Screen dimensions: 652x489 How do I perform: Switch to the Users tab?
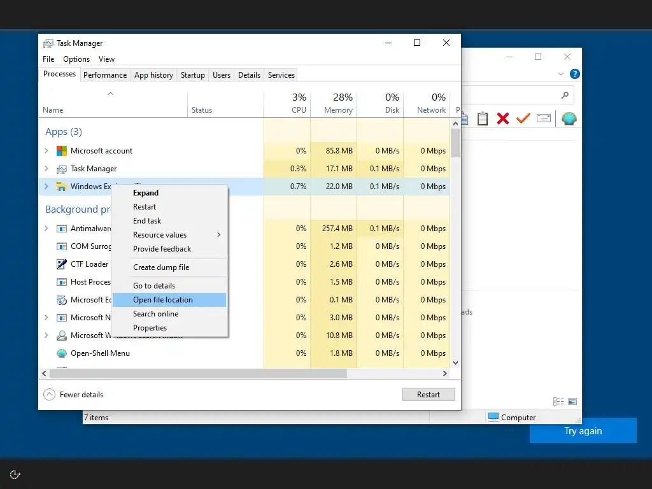221,75
